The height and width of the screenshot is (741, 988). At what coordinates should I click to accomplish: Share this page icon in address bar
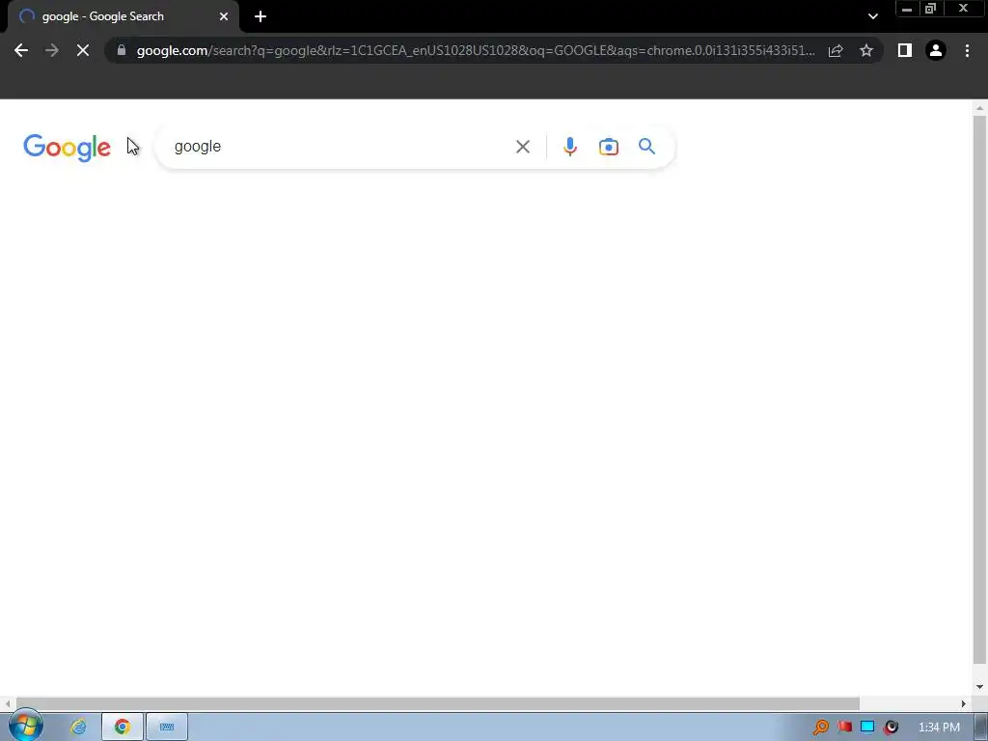click(836, 50)
